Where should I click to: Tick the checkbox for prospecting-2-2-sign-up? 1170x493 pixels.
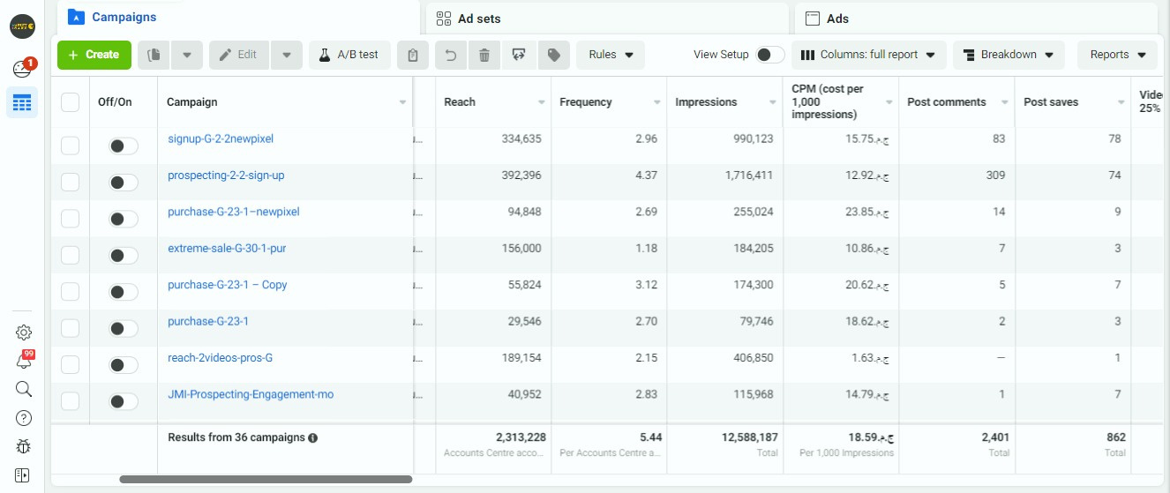tap(71, 182)
